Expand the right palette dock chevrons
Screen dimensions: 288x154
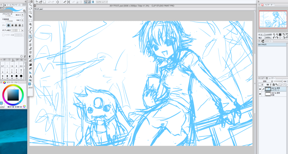(x=258, y=1)
